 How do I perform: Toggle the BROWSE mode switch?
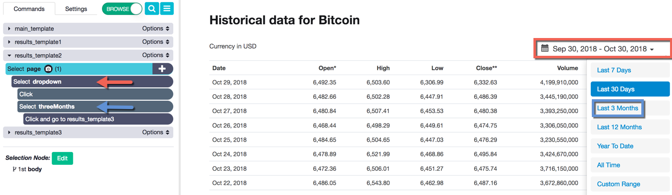(122, 9)
